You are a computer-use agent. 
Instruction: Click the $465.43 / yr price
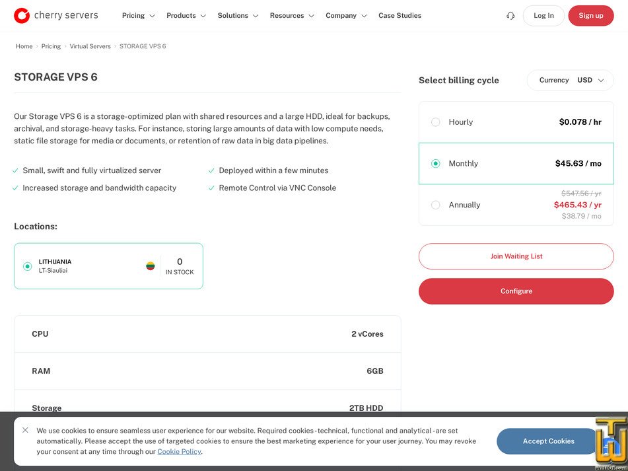[578, 205]
